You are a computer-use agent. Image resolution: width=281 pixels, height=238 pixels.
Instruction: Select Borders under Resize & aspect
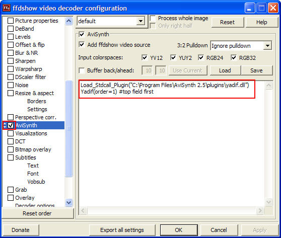[37, 101]
